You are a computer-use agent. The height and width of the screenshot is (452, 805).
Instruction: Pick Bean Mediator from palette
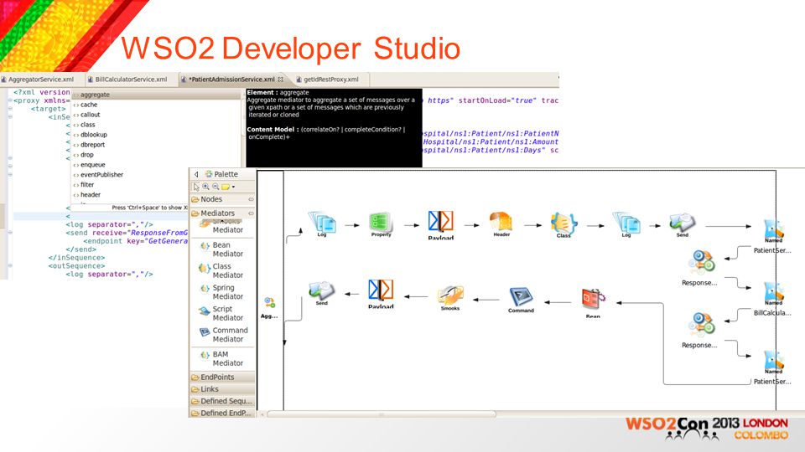[x=221, y=249]
